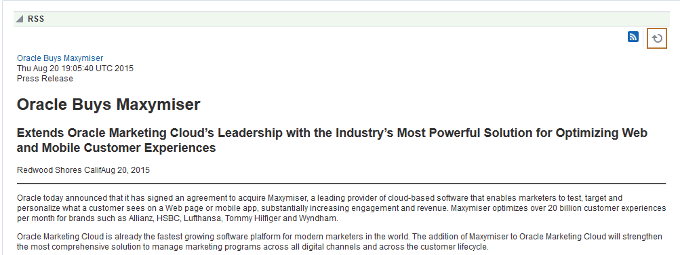Refresh the RSS feed
The width and height of the screenshot is (680, 255).
coord(656,38)
